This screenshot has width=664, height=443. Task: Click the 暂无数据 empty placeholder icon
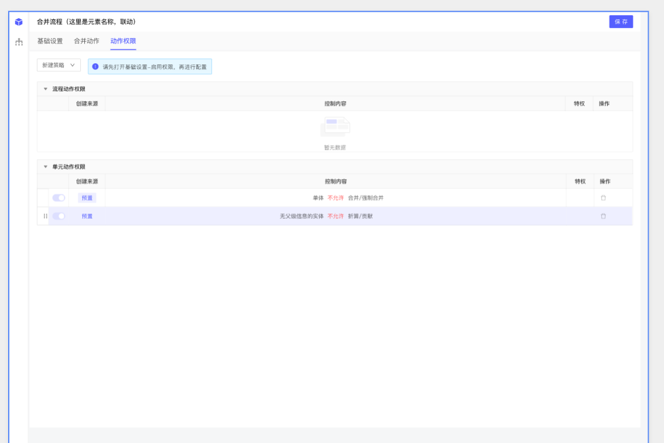[335, 126]
